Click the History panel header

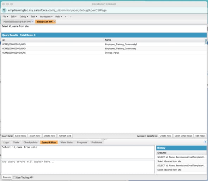[x=181, y=148]
